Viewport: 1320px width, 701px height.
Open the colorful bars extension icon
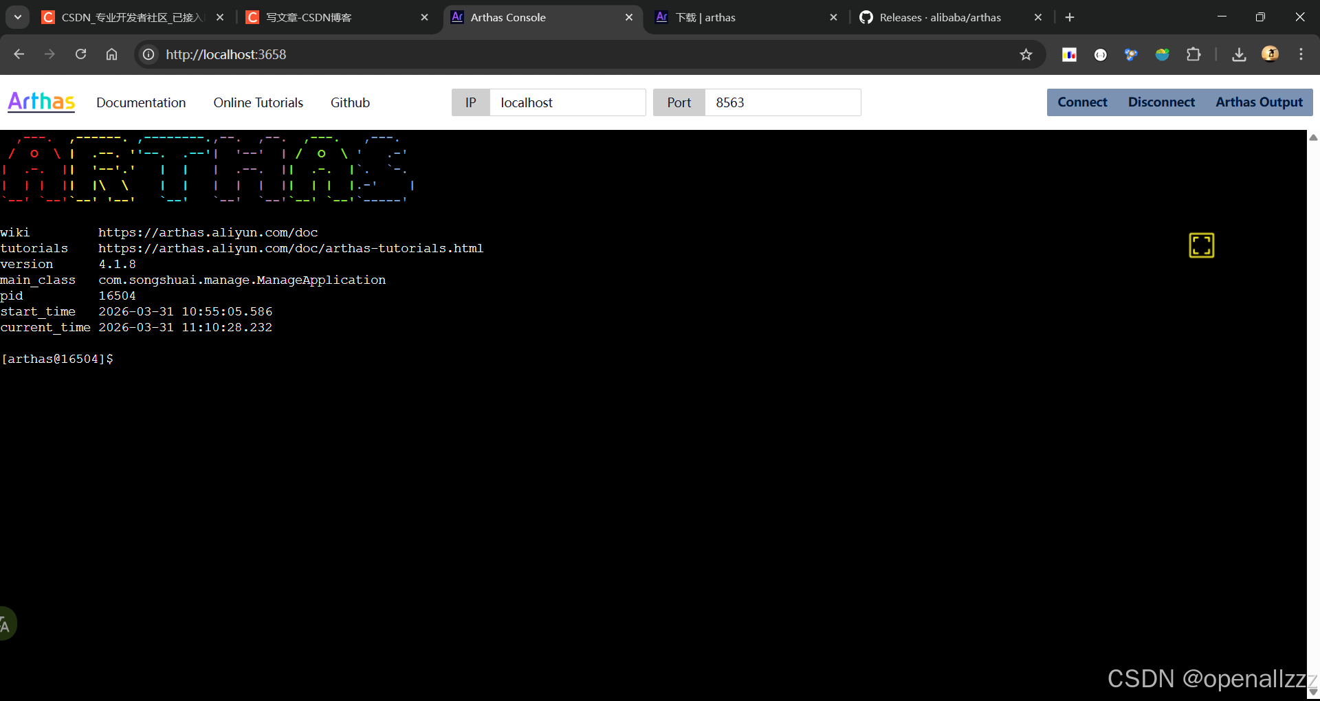pos(1070,54)
